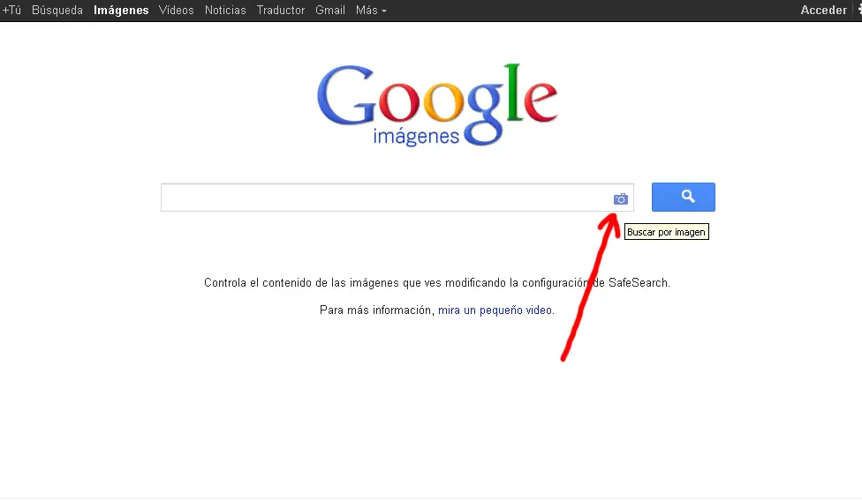The height and width of the screenshot is (501, 862).
Task: Click the camera search-by-image icon
Action: pos(621,198)
